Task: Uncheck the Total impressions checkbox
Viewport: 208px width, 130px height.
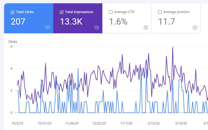Action: (61, 12)
